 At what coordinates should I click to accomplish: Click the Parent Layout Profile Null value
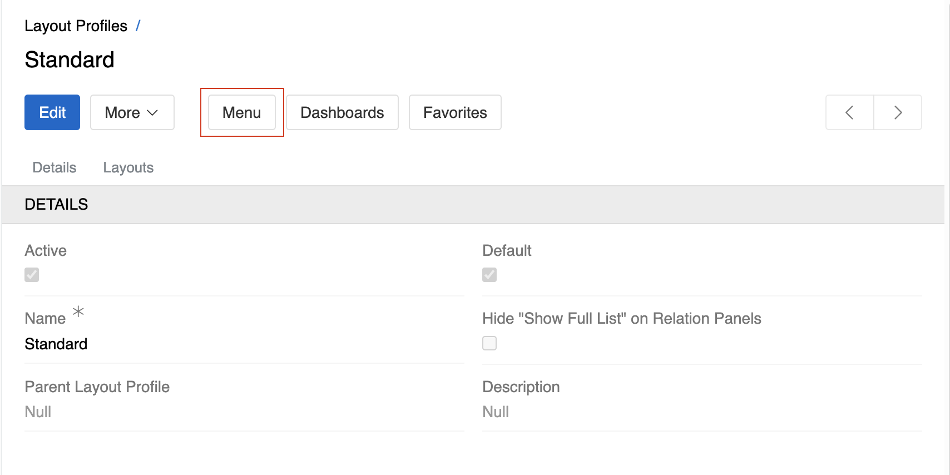click(37, 412)
